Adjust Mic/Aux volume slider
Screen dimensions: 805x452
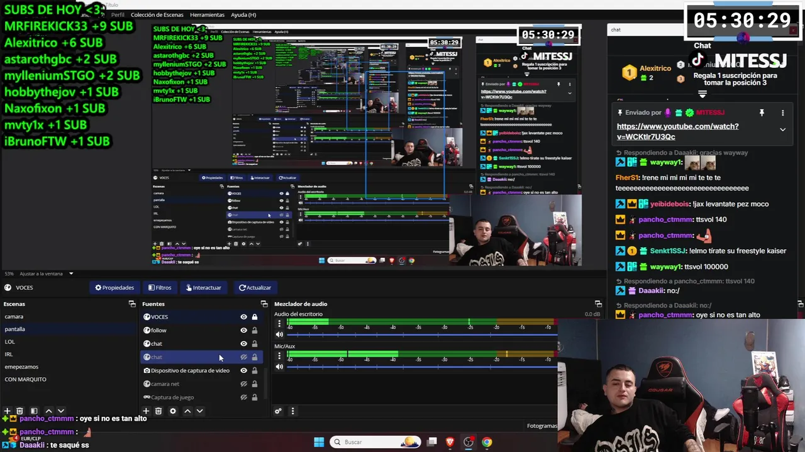point(422,367)
